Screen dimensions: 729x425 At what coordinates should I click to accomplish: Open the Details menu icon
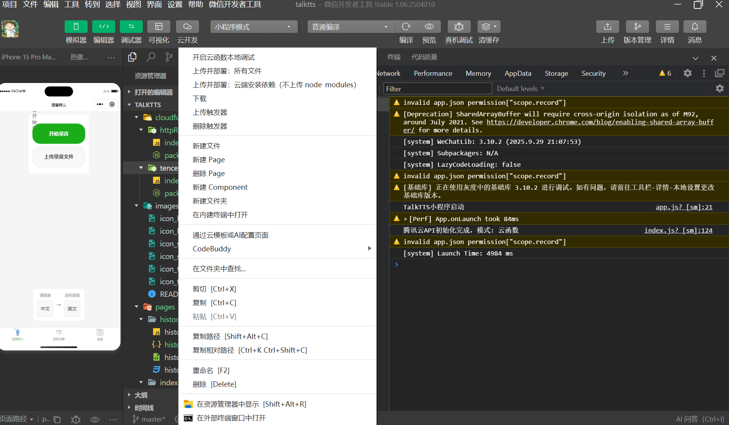[x=667, y=27]
